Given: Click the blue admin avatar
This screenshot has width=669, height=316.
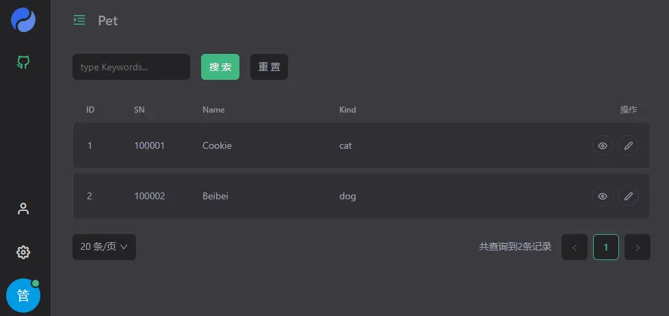Looking at the screenshot, I should click(x=23, y=296).
